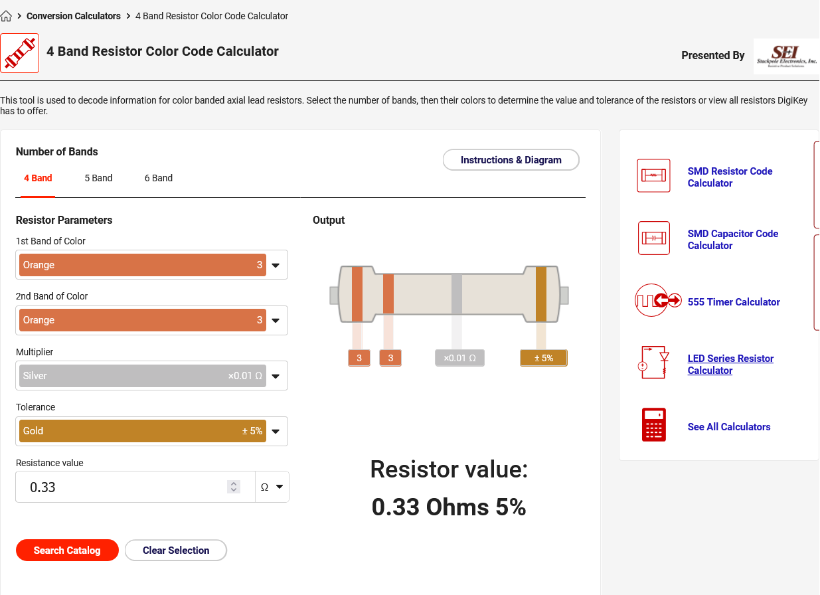Click the Gold tolerance color selection

point(143,431)
